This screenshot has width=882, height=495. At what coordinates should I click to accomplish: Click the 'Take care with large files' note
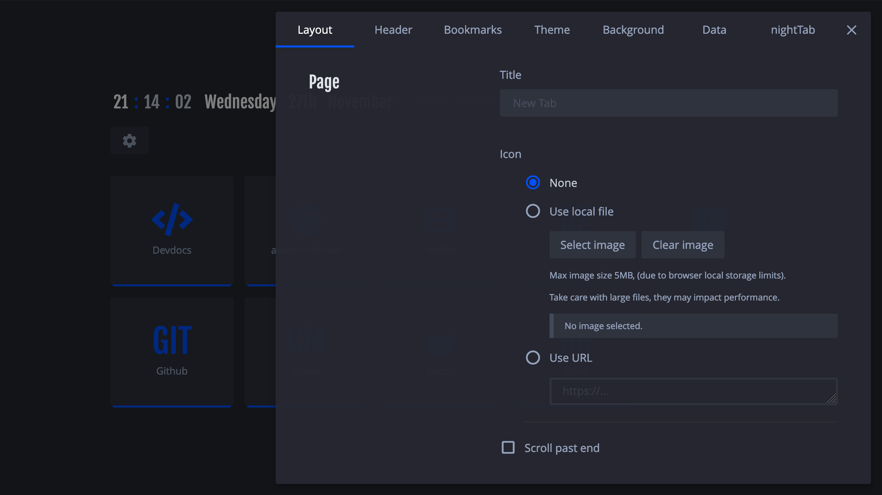coord(664,297)
